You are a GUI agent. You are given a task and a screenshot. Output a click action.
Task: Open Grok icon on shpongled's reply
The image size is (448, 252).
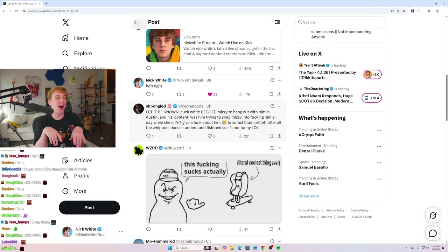[x=272, y=106]
